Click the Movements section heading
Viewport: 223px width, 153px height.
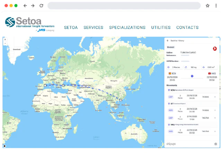point(172,85)
